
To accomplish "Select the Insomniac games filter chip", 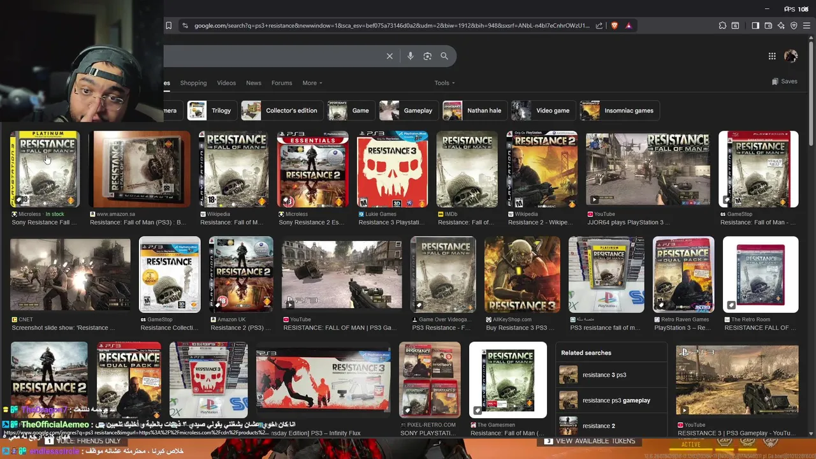I will click(619, 110).
